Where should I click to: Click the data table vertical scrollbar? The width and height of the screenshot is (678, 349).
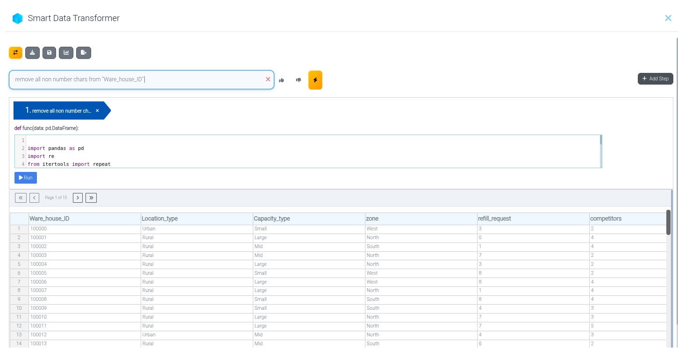pyautogui.click(x=668, y=222)
